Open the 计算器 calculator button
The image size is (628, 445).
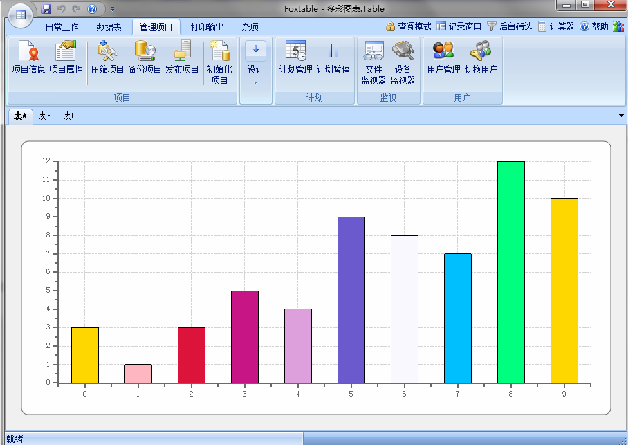click(x=556, y=26)
